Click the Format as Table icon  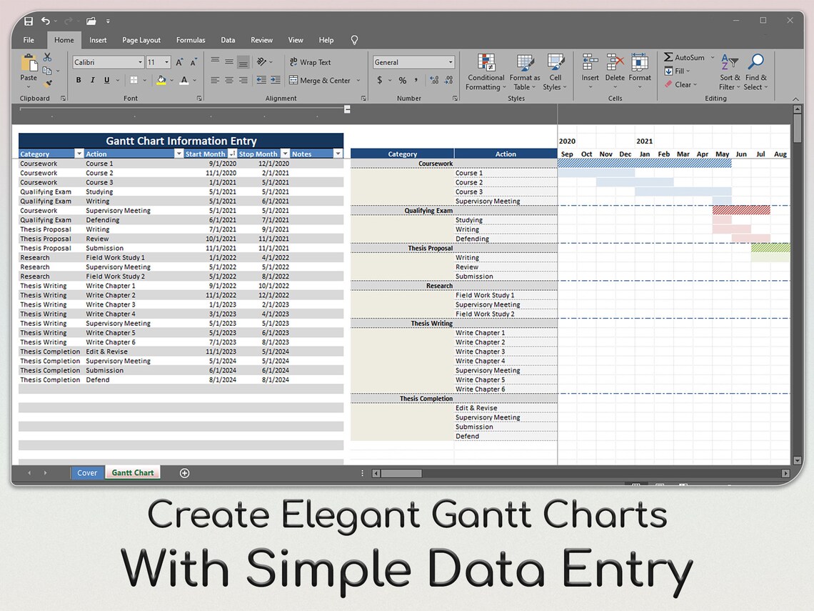pyautogui.click(x=524, y=71)
